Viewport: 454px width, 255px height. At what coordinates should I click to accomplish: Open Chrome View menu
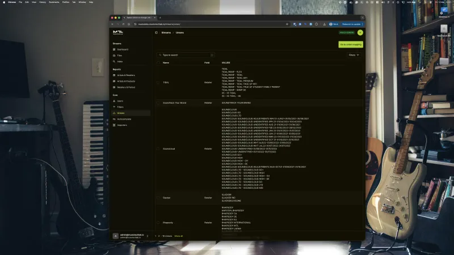(x=34, y=2)
